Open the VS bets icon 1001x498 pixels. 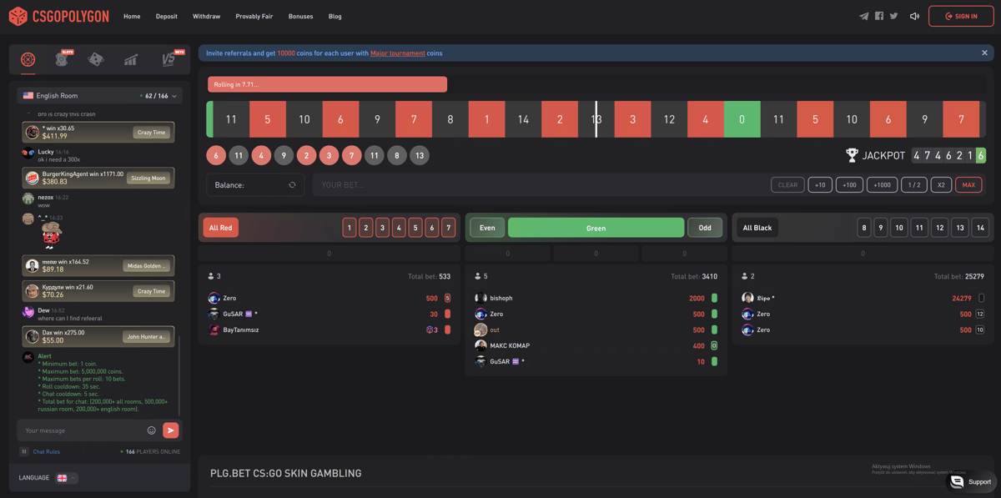(169, 59)
